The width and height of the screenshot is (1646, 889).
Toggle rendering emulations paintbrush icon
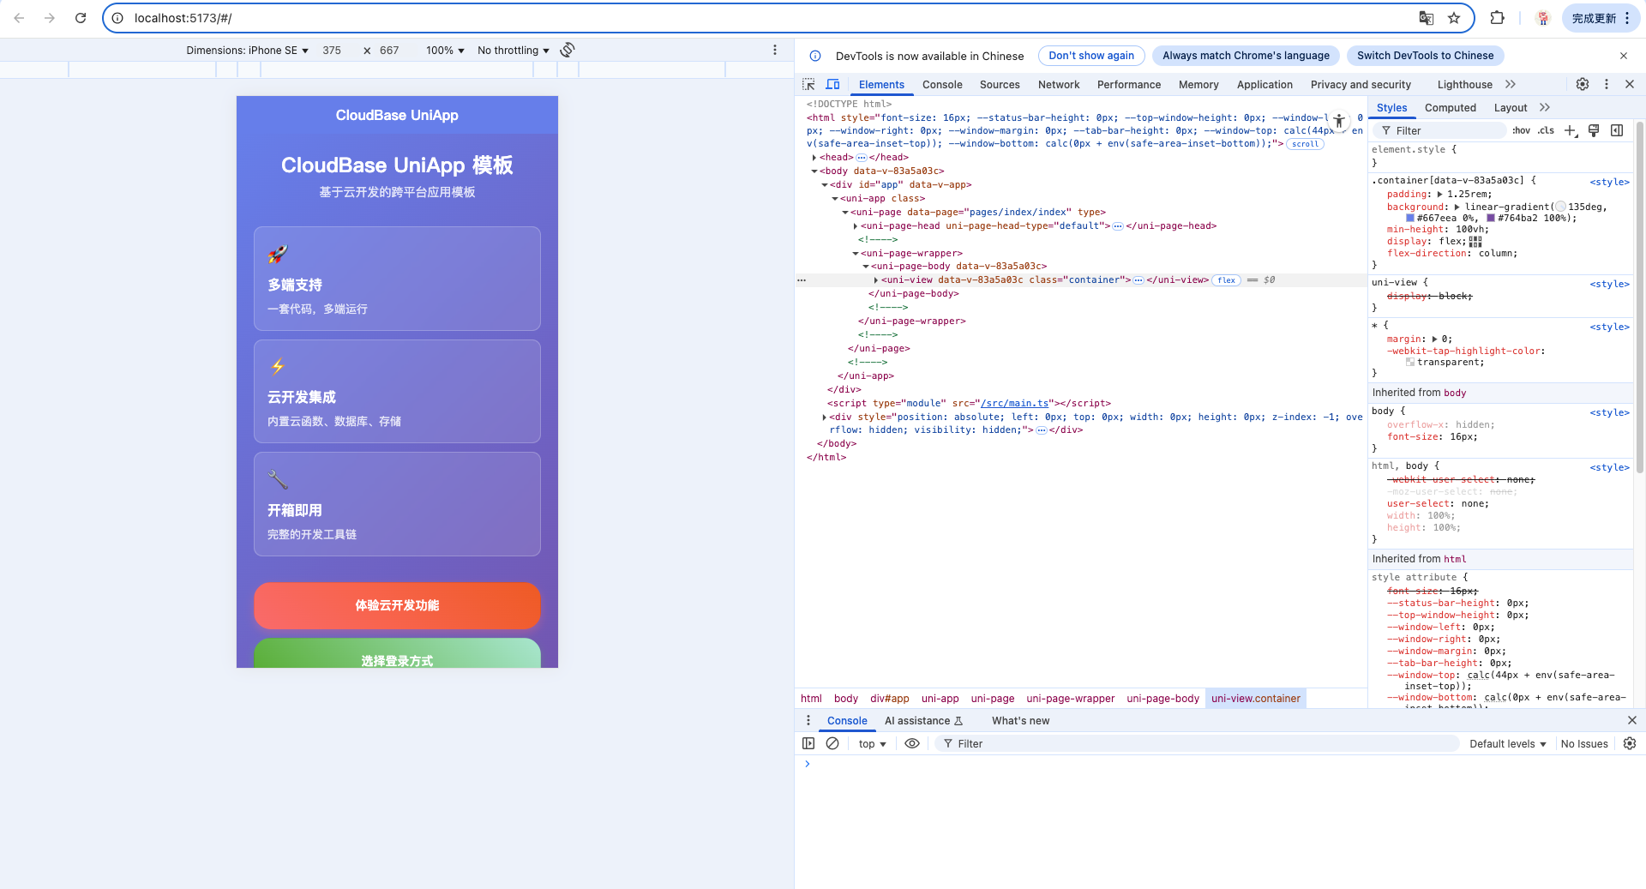[x=1594, y=130]
